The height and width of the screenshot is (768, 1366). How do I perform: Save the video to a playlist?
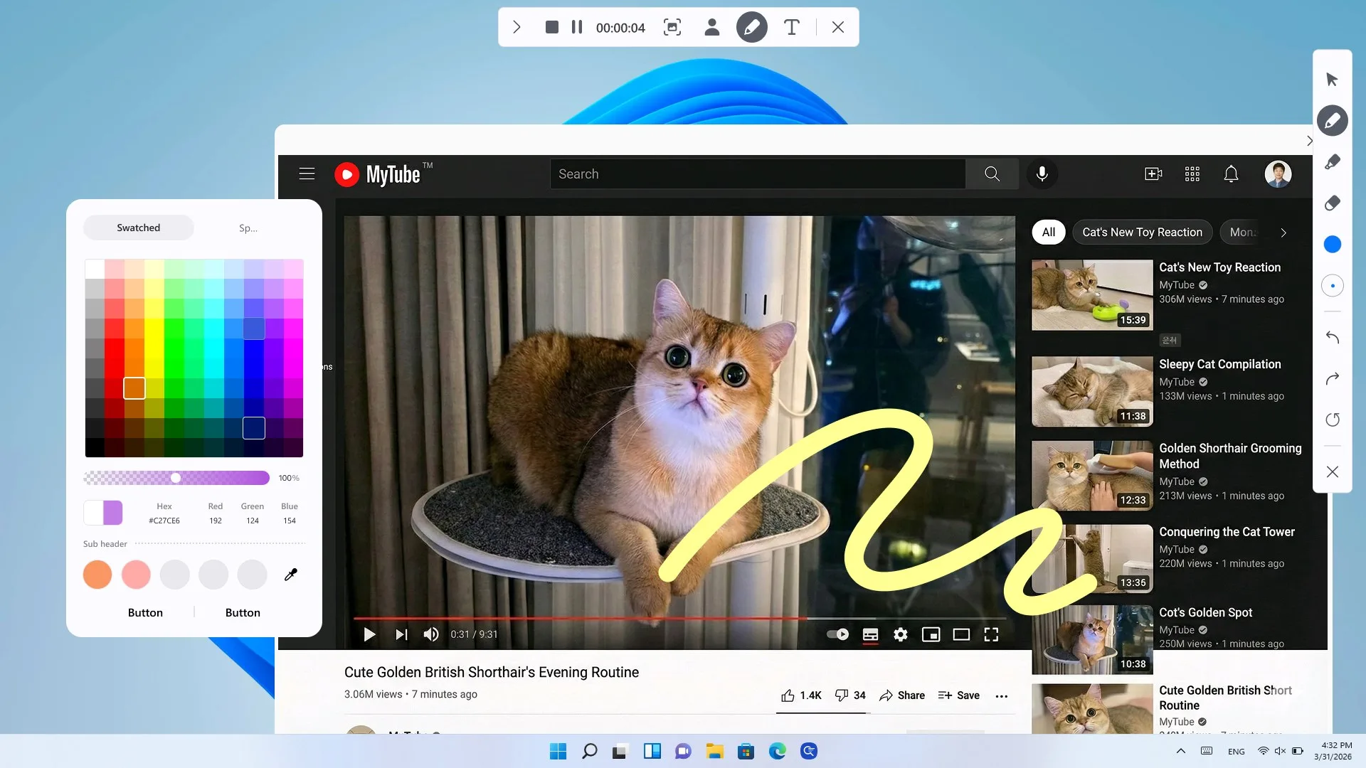(x=958, y=695)
